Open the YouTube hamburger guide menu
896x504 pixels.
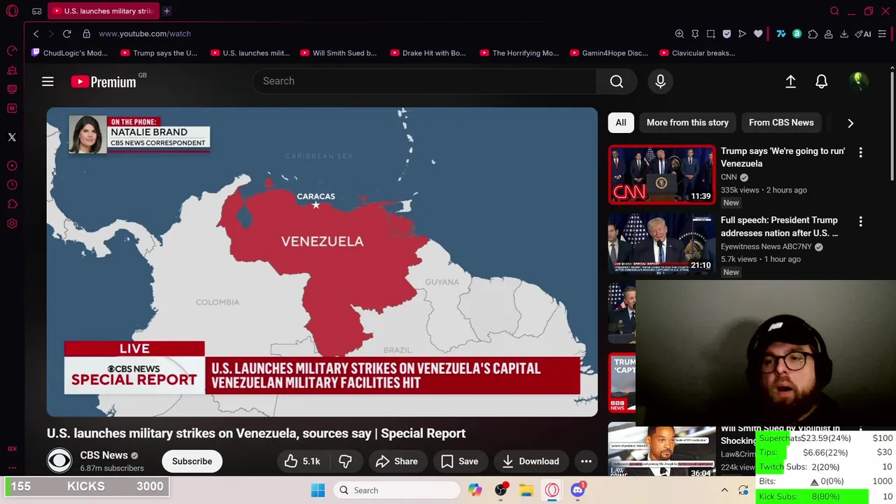48,81
